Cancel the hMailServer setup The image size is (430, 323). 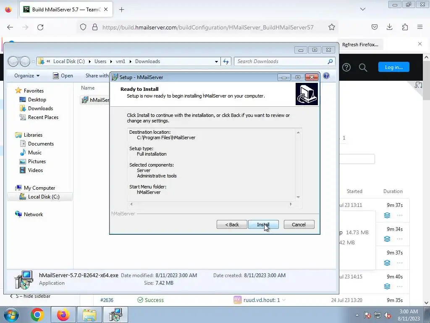point(299,225)
